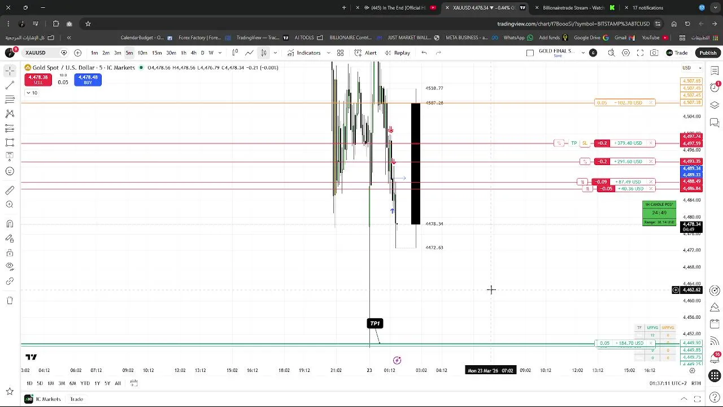Viewport: 723px width, 407px height.
Task: Collapse the indicator legend showing 10
Action: click(33, 93)
